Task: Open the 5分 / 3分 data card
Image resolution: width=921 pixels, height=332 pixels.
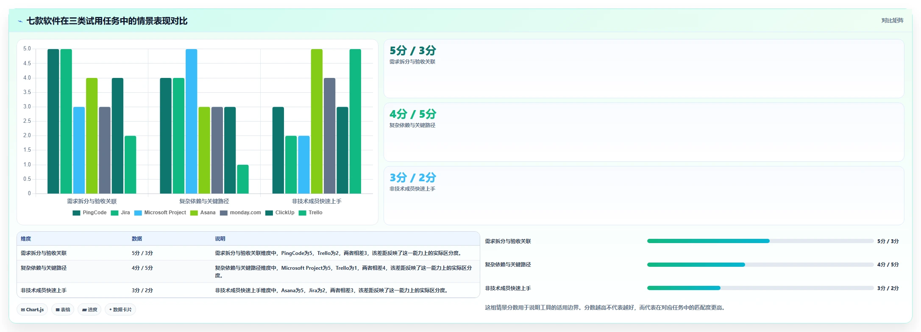Action: (x=644, y=69)
